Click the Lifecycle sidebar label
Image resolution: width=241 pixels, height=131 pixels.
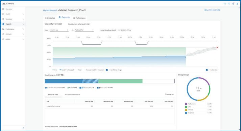(8, 34)
